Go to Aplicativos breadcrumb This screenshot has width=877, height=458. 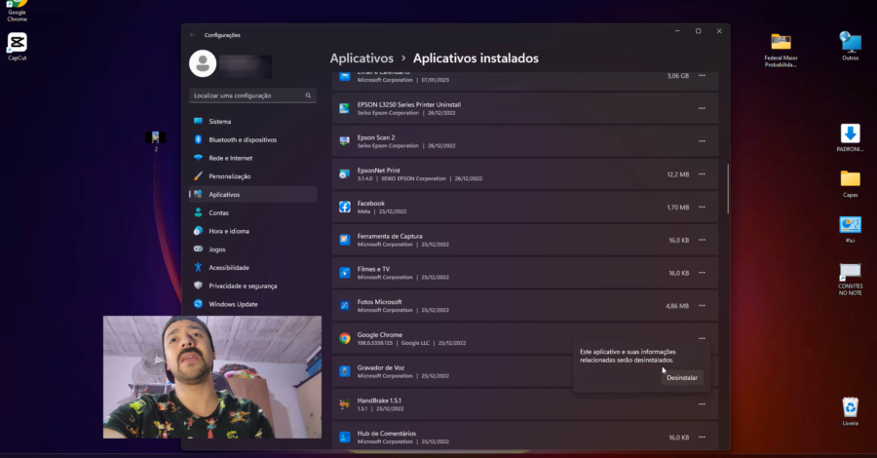click(x=362, y=58)
